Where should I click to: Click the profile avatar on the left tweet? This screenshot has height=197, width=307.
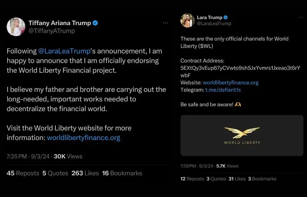[x=16, y=27]
